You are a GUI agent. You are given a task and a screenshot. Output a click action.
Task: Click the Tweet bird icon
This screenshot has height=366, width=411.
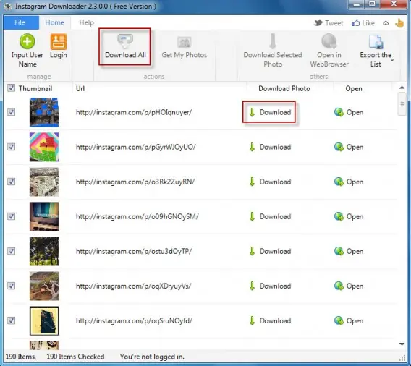click(x=318, y=23)
